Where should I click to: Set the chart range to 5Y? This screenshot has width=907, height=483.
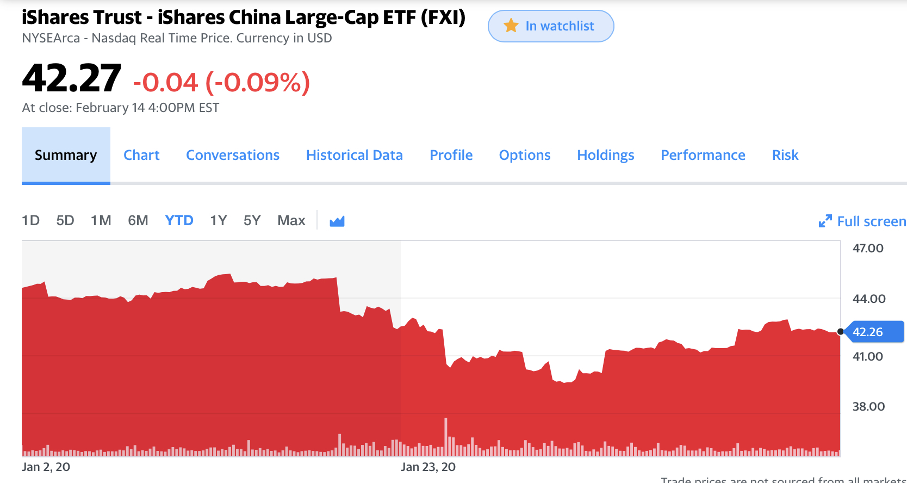(x=252, y=221)
